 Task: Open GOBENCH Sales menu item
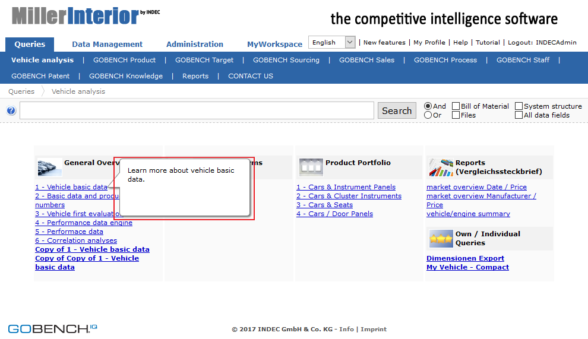click(x=366, y=60)
